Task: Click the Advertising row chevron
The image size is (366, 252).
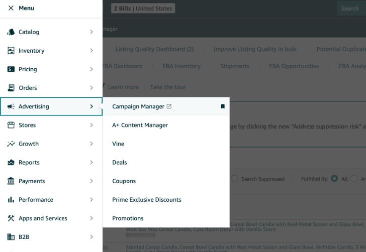Action: click(91, 106)
